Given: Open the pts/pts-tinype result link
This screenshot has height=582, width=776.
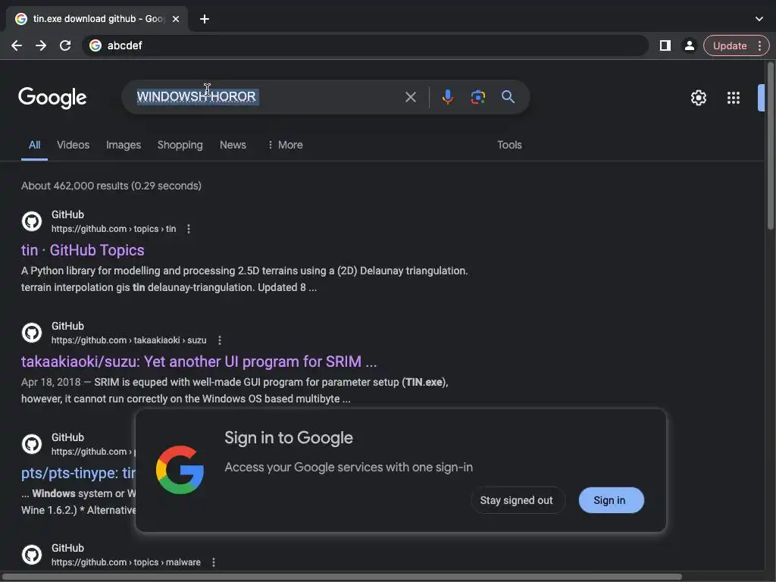Looking at the screenshot, I should (78, 473).
